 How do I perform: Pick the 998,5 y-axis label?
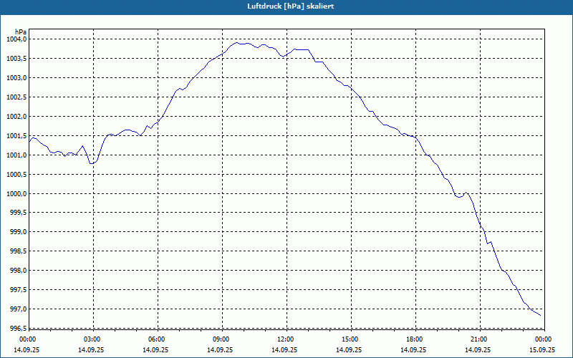19,251
